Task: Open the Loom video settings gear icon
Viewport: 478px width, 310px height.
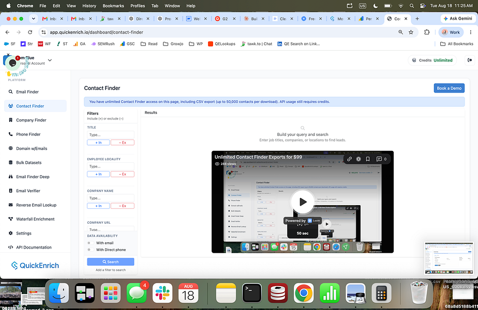Action: point(358,159)
